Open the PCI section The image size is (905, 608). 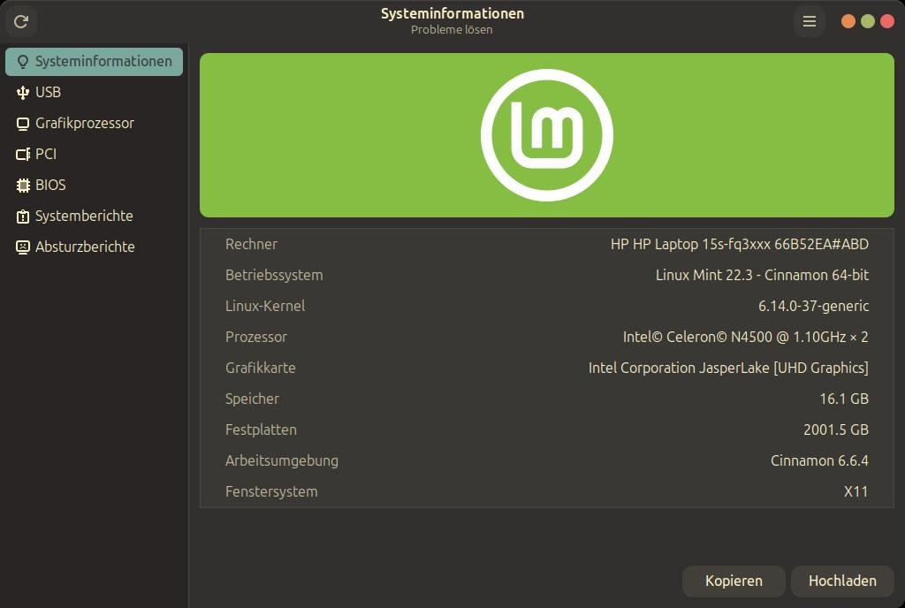click(x=94, y=154)
